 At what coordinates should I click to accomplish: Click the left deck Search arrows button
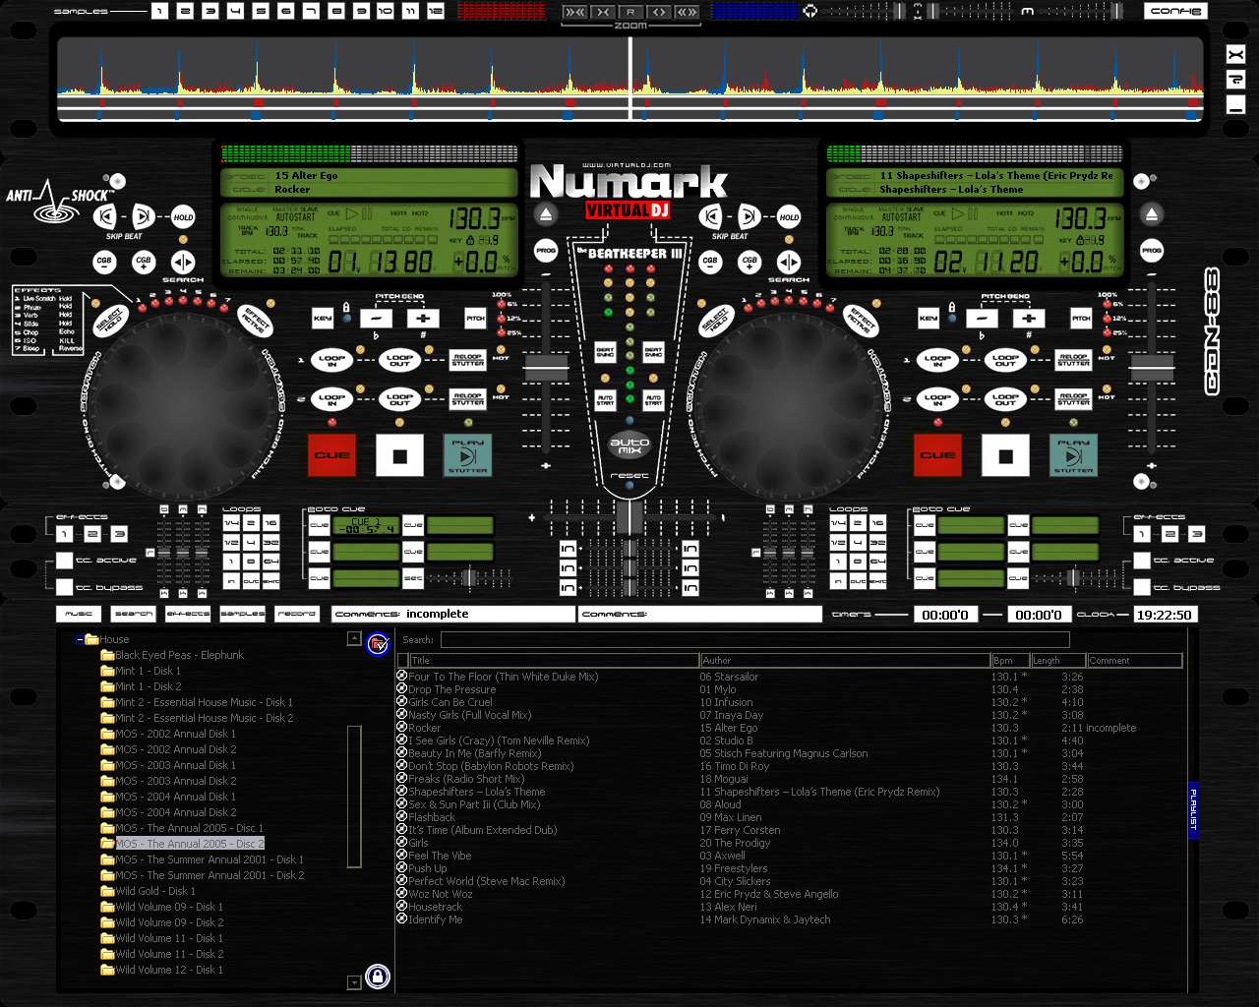click(x=183, y=262)
